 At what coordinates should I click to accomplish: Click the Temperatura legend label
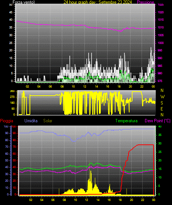[127, 121]
